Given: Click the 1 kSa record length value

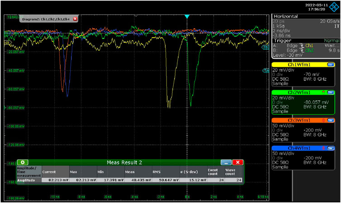Looking at the screenshot, I should click(x=279, y=26).
